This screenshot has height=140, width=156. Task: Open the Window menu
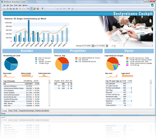coord(25,5)
